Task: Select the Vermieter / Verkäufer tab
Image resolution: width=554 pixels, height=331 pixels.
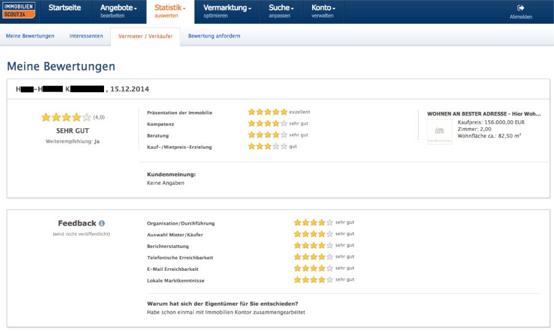Action: click(x=145, y=36)
